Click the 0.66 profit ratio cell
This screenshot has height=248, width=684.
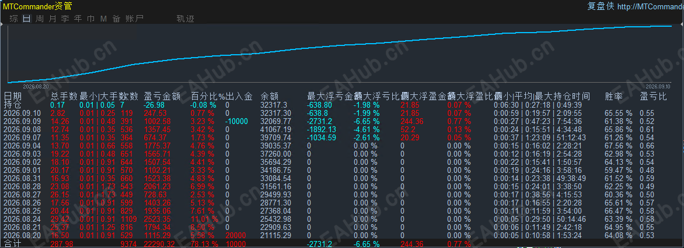pyautogui.click(x=647, y=146)
